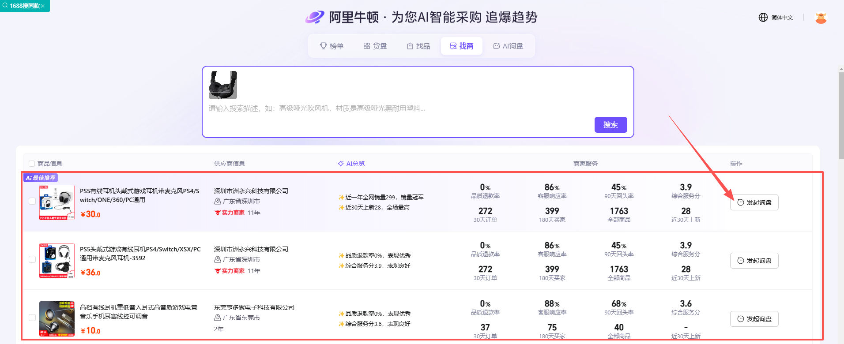Open product thumbnail for ¥30.0 PS5 headset
This screenshot has height=344, width=844.
point(57,202)
